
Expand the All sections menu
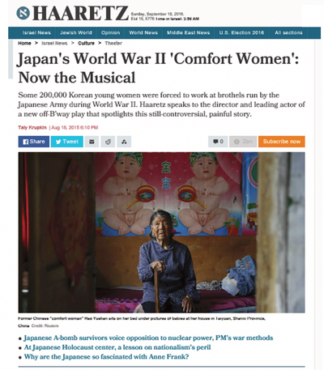point(288,32)
